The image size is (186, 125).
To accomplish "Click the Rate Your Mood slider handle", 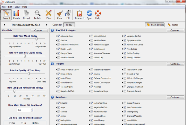I will point(37,39).
